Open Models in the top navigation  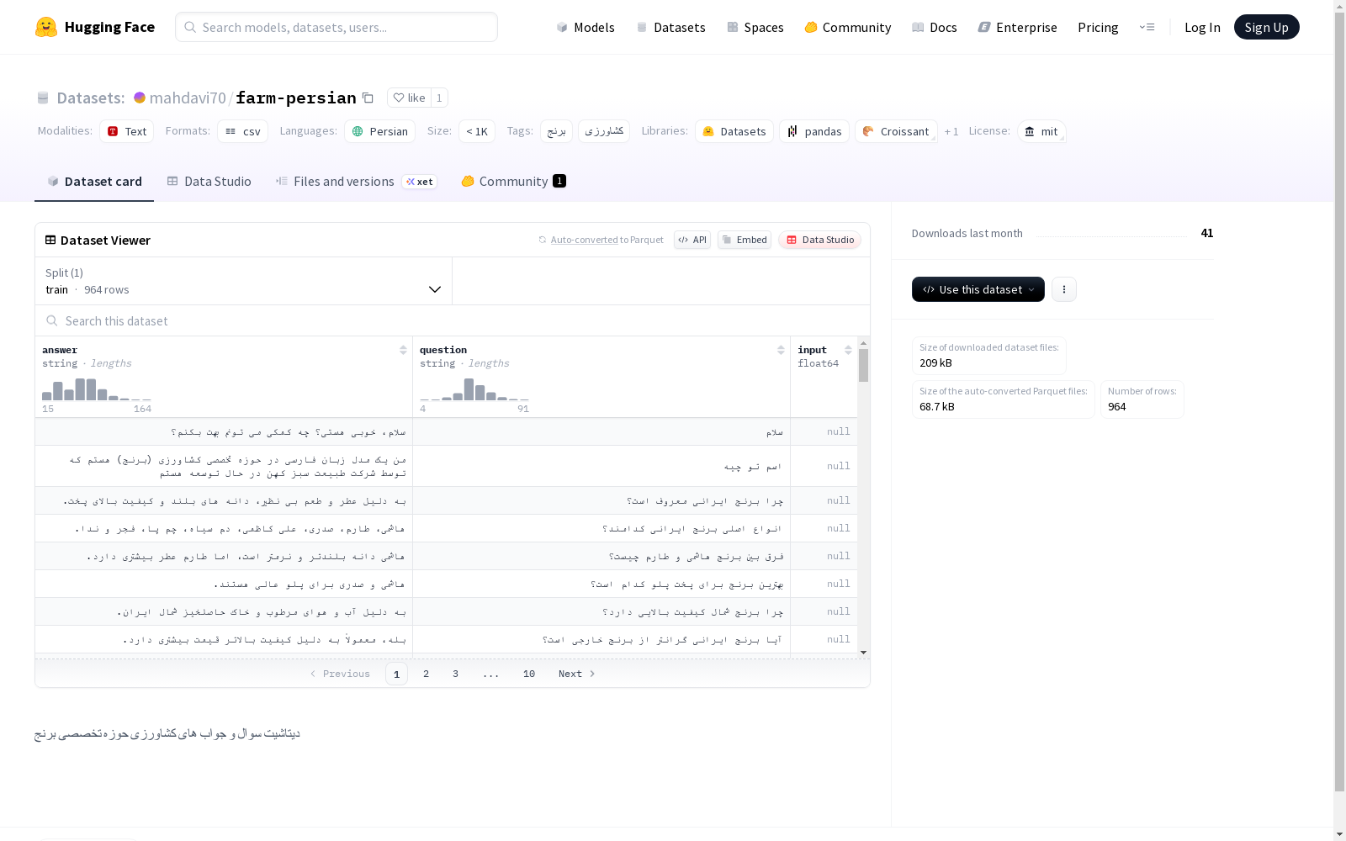point(586,27)
